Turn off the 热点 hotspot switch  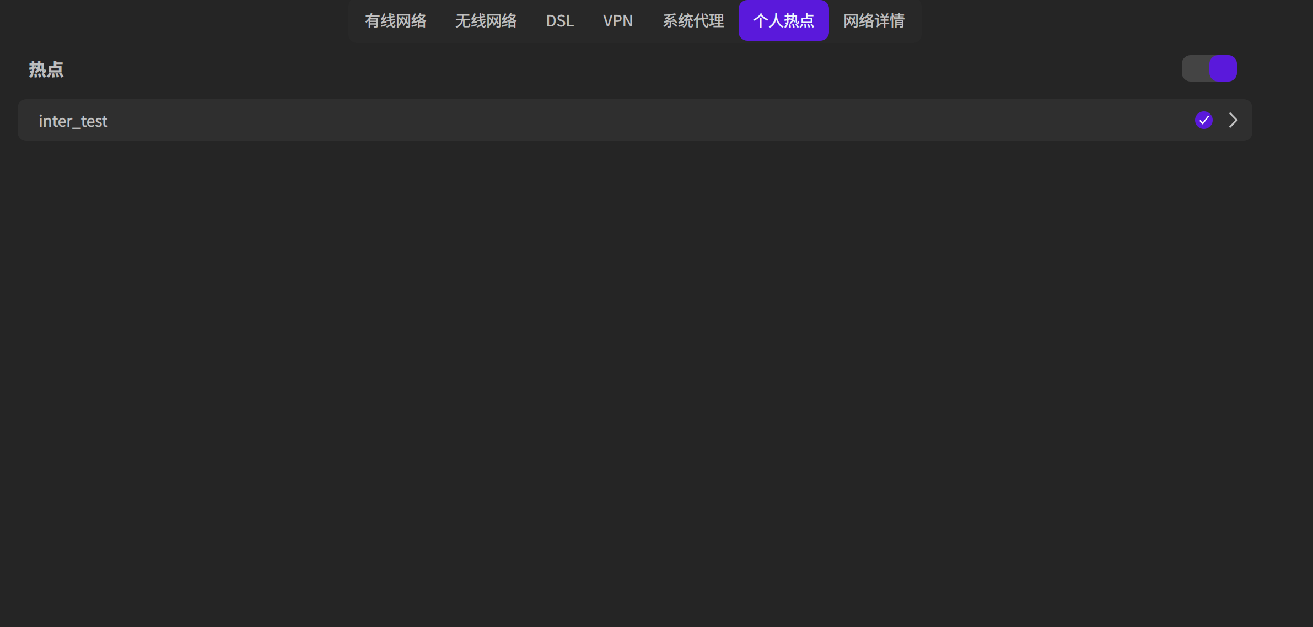(1209, 68)
